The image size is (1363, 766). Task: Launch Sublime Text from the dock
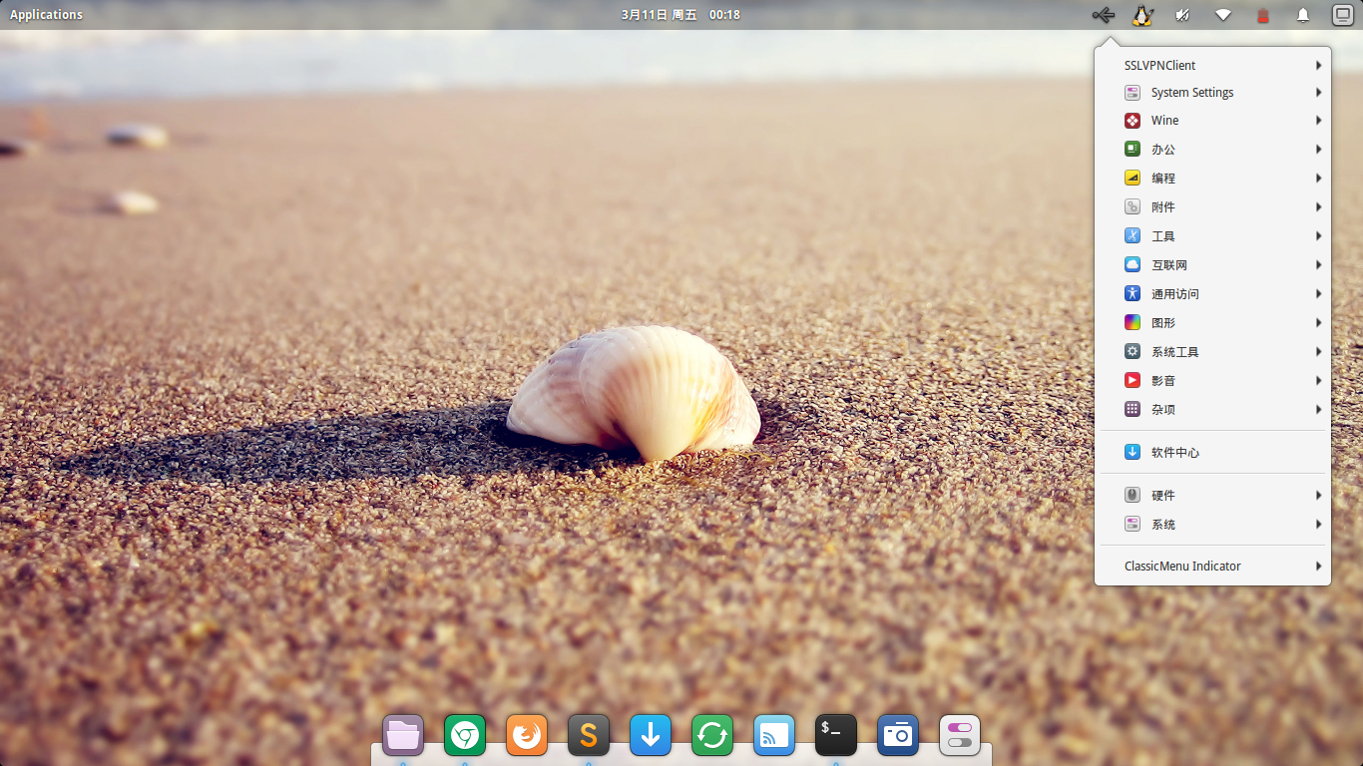point(589,736)
